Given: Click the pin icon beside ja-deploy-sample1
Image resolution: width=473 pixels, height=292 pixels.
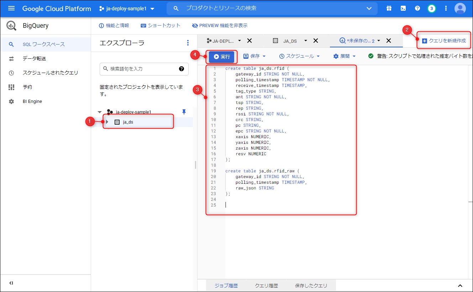Looking at the screenshot, I should tap(184, 112).
